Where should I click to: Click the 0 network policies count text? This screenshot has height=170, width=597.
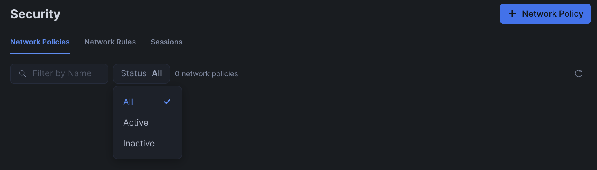tap(206, 74)
